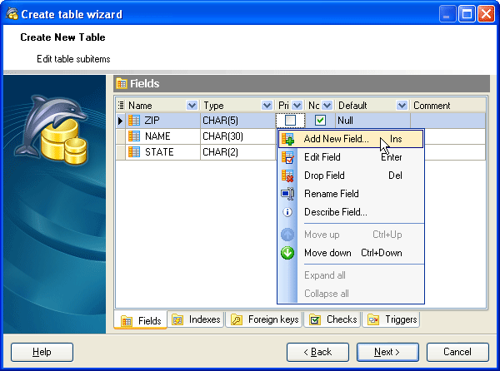The image size is (500, 371).
Task: Toggle the primary key checkbox for ZIP
Action: tap(290, 121)
